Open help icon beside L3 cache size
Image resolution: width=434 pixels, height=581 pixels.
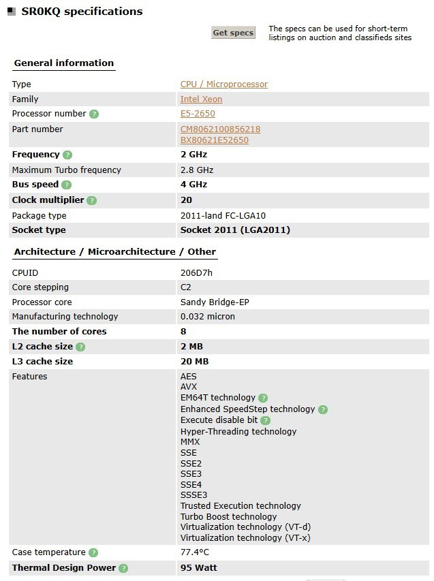pos(80,362)
